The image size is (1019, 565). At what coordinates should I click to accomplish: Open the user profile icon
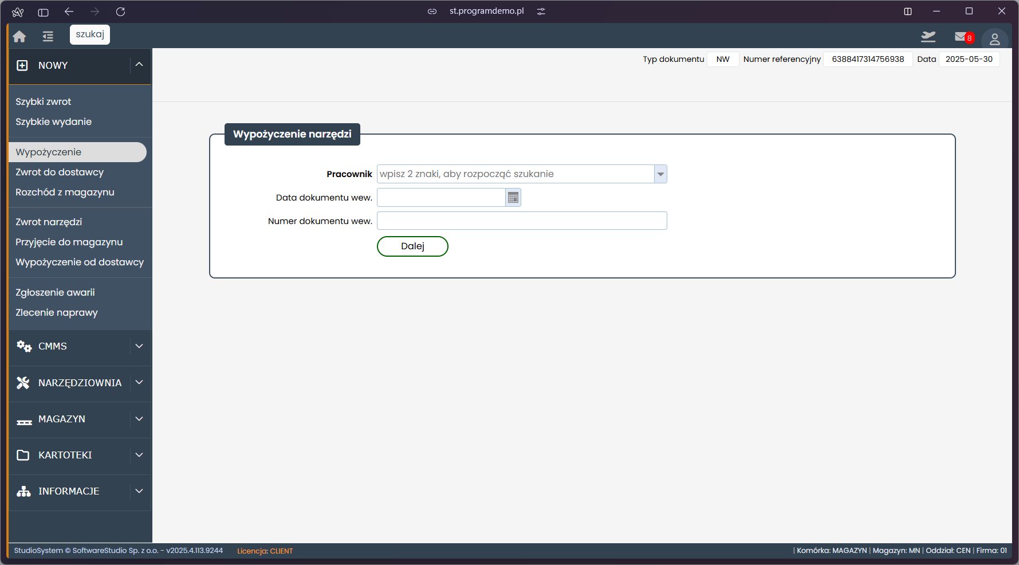click(x=994, y=39)
